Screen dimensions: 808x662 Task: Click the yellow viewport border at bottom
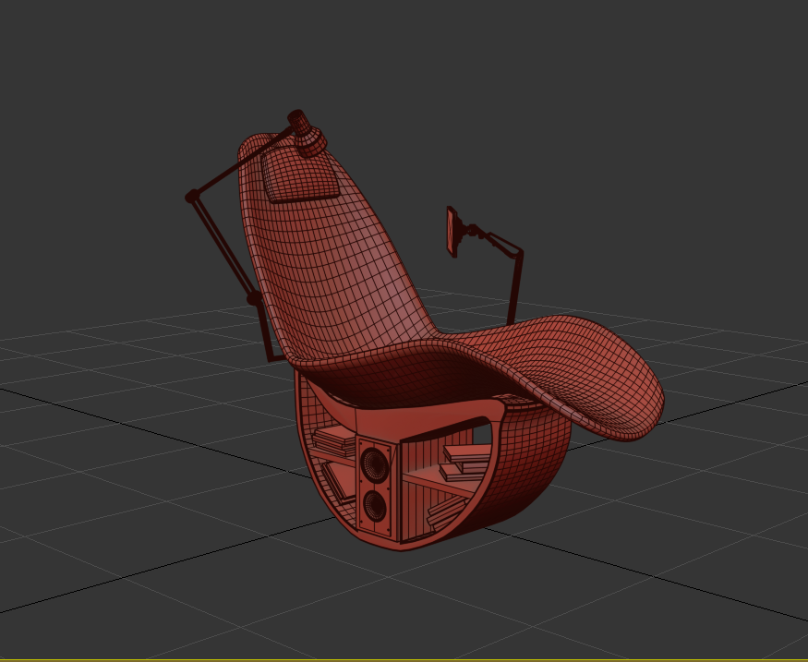404,660
